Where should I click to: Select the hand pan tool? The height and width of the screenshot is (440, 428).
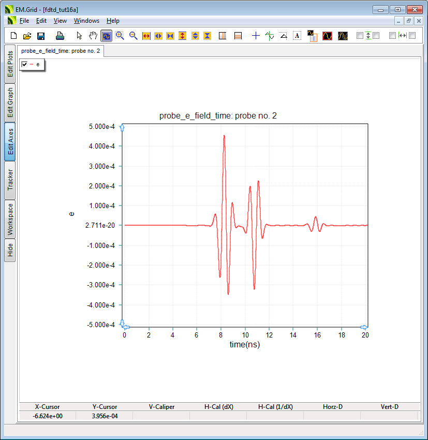93,36
